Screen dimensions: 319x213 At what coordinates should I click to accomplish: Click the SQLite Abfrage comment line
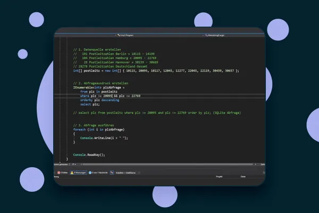click(x=157, y=113)
